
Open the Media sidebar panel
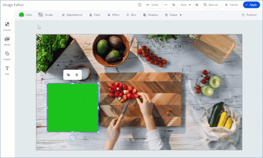(7, 41)
